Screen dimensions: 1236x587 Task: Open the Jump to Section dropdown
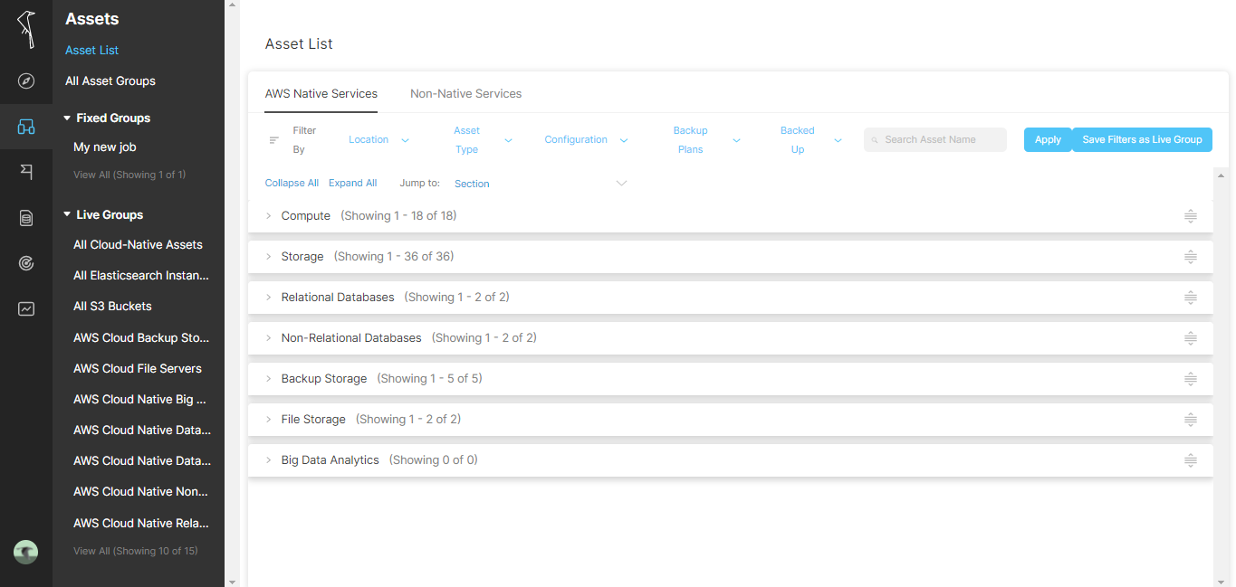(x=541, y=184)
